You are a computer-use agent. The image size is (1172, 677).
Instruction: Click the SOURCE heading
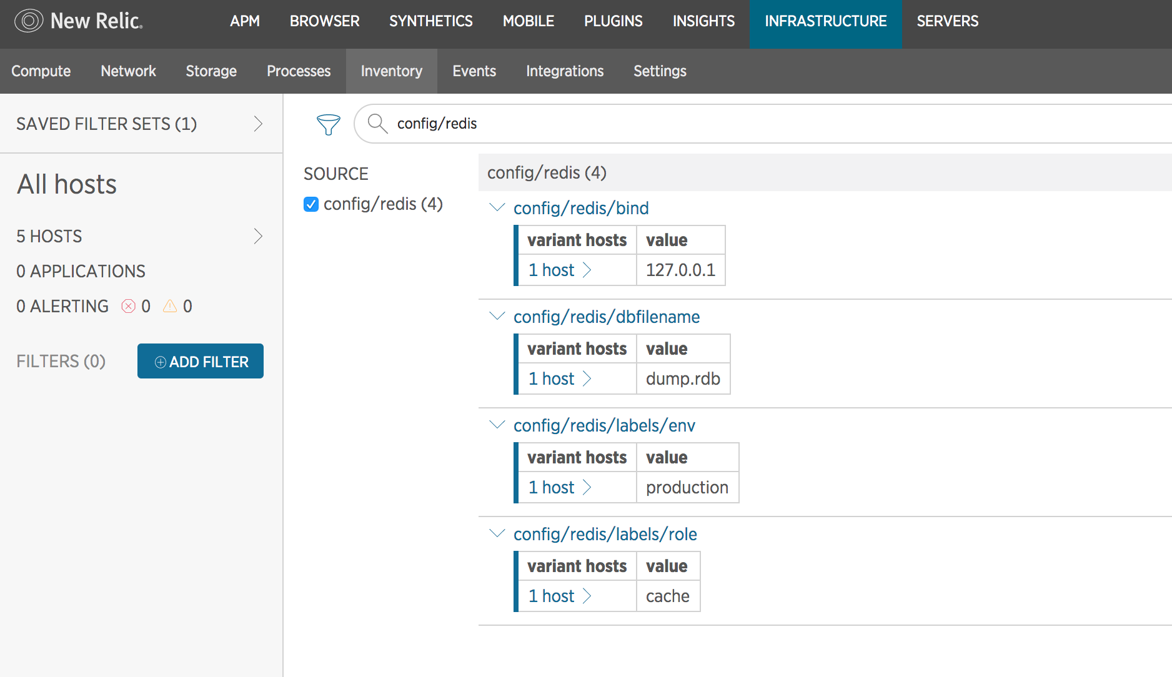pyautogui.click(x=336, y=174)
